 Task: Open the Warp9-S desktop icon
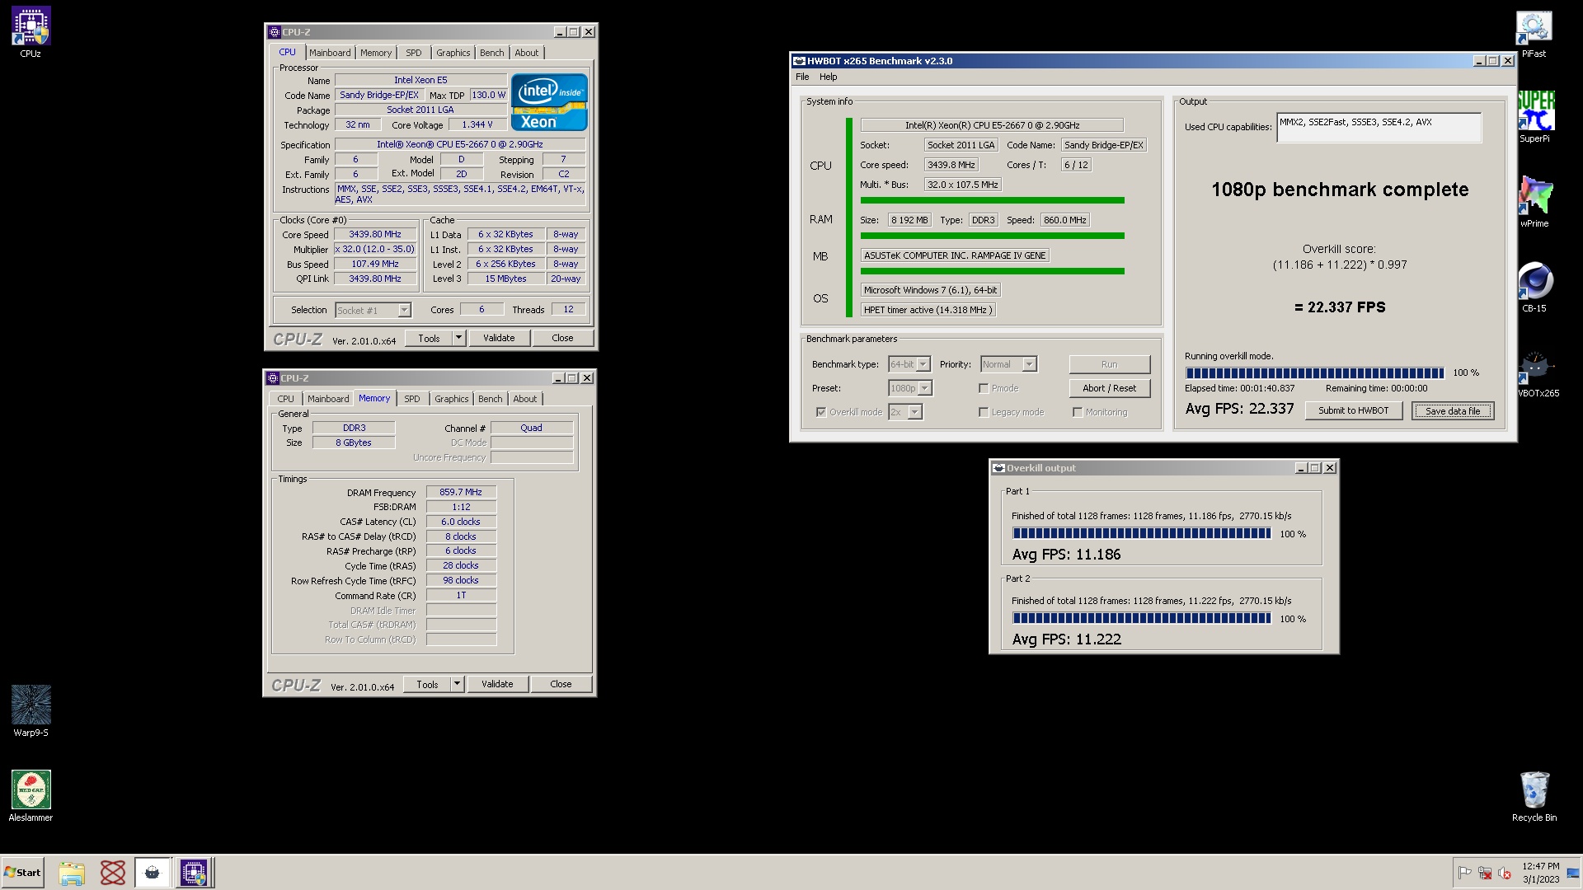[x=31, y=710]
